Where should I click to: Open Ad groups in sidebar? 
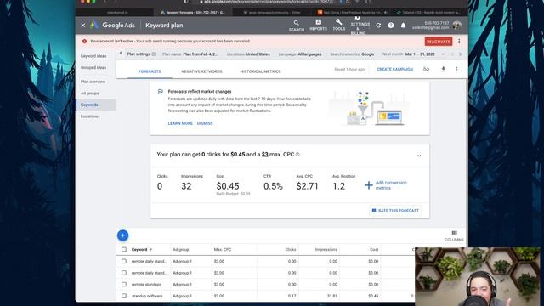(90, 93)
